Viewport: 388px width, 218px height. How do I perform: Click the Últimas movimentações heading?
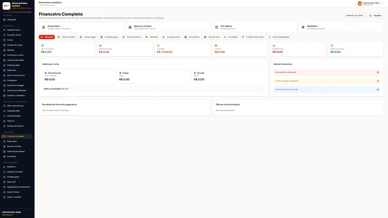(228, 105)
